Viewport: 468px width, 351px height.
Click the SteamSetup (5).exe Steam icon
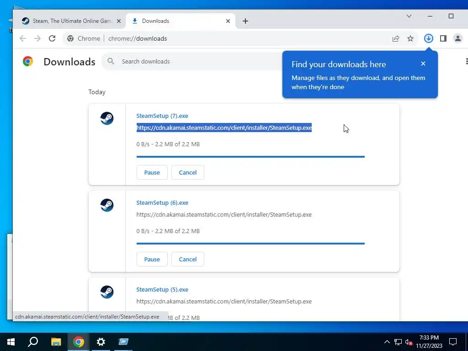[x=107, y=292]
